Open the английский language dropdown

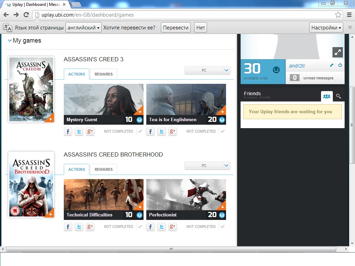(83, 28)
